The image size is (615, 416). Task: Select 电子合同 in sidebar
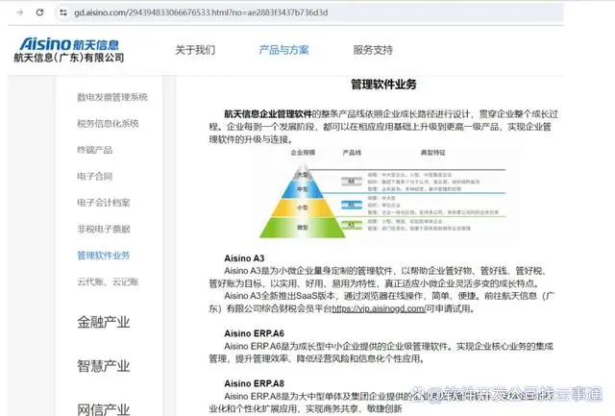tap(94, 176)
